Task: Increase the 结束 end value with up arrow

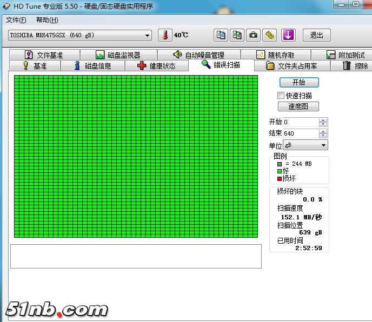Action: coord(323,131)
